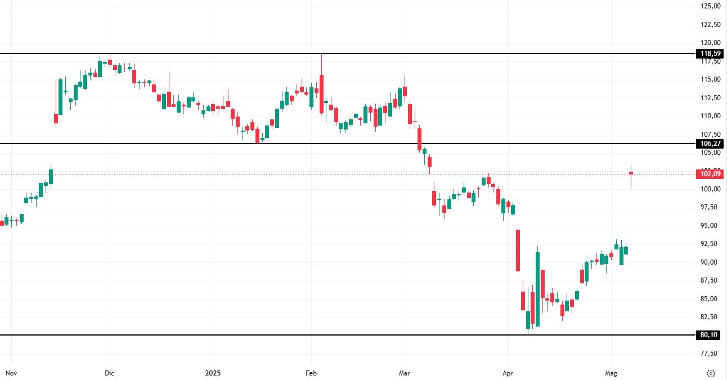The image size is (727, 380).
Task: Click the 106,27 price line label
Action: [x=710, y=144]
